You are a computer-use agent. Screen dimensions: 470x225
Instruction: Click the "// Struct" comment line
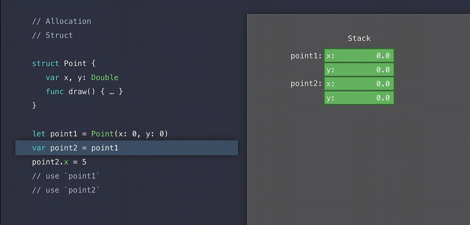click(52, 35)
